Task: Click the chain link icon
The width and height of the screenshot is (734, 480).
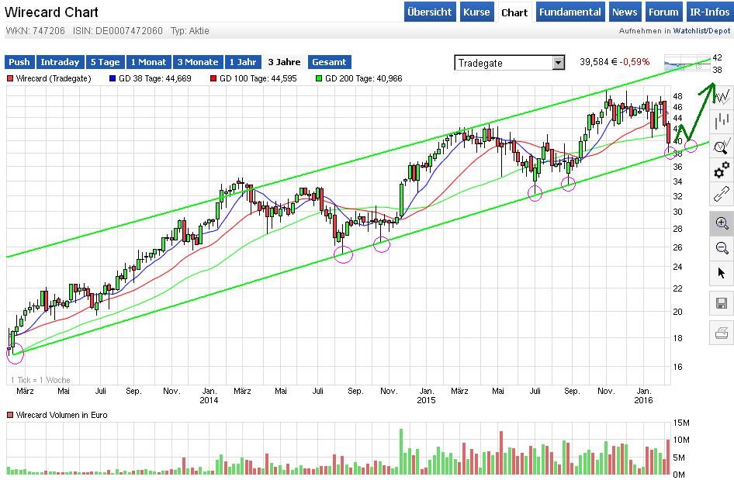Action: pyautogui.click(x=722, y=194)
